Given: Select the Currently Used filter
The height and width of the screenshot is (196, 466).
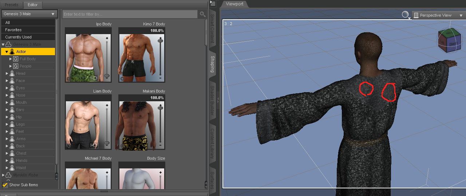Looking at the screenshot, I should click(28, 37).
